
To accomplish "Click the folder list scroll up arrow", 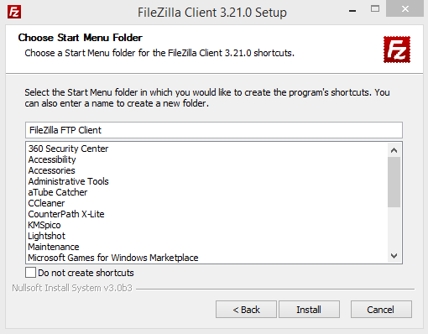I will tap(394, 150).
